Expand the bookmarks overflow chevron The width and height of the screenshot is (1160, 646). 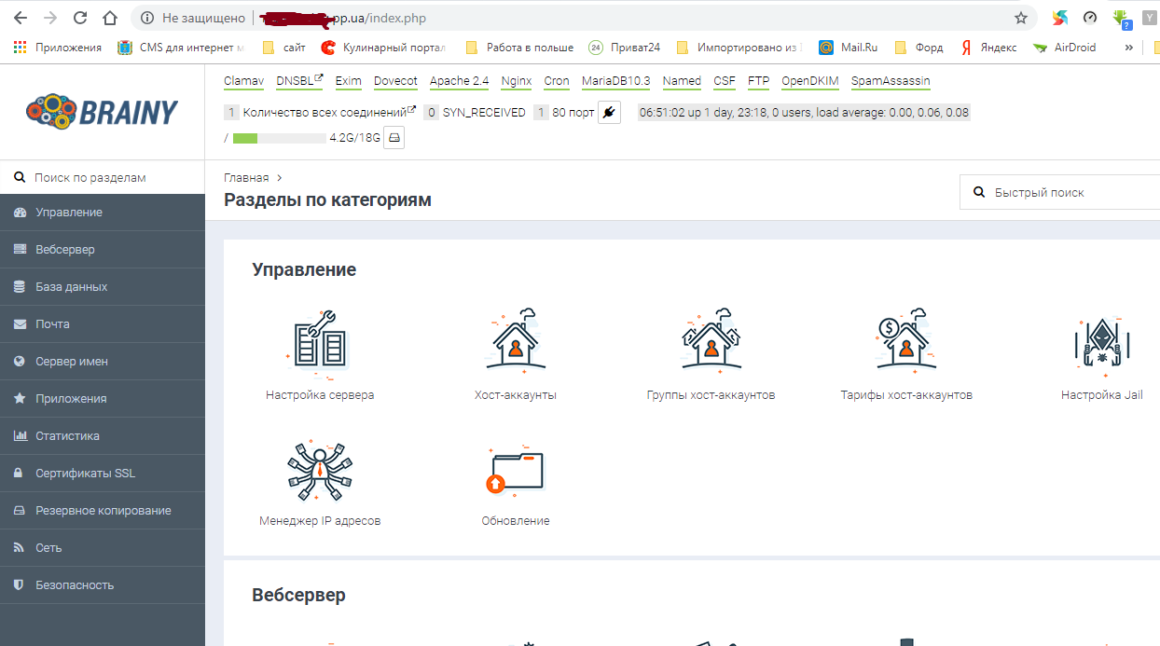tap(1129, 47)
